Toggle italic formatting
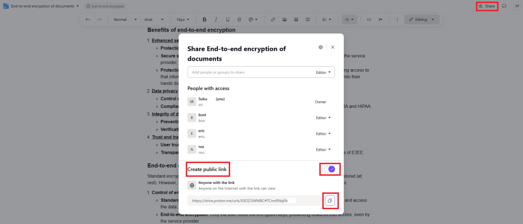This screenshot has height=224, width=523. coord(216,20)
